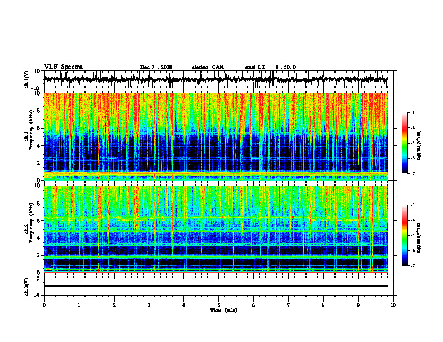Click time axis tick label "3"
Viewport: 443px width, 342px height.
[x=149, y=305]
